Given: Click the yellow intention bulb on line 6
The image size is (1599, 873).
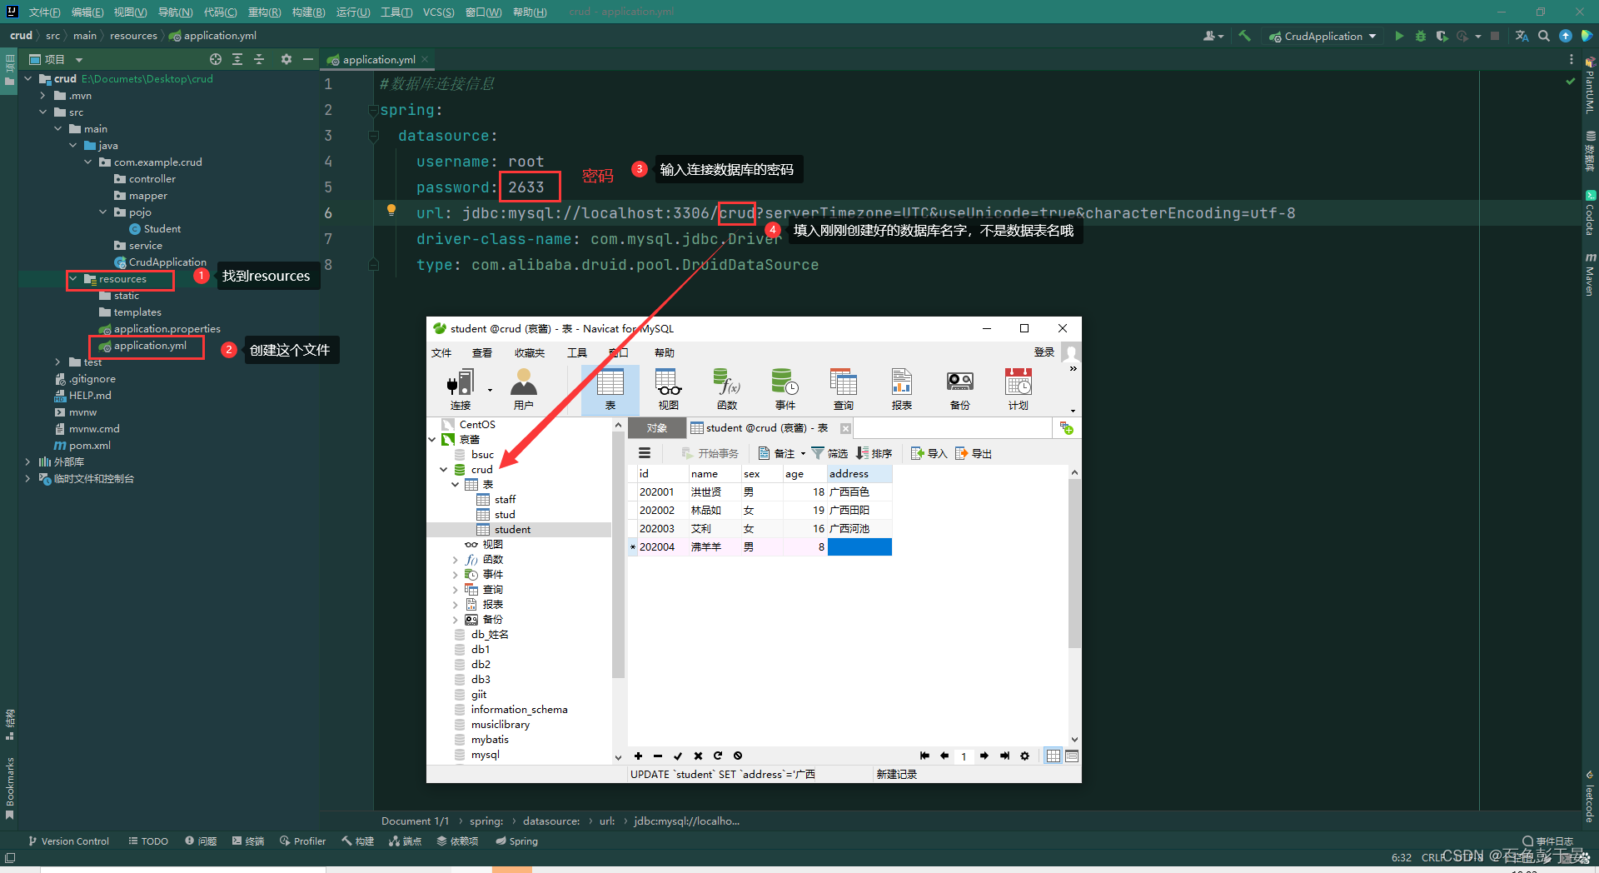Looking at the screenshot, I should [391, 210].
